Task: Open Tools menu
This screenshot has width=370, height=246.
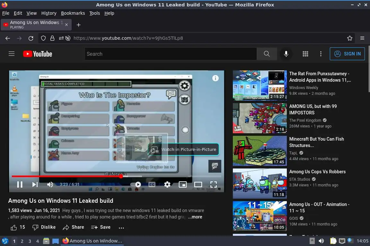Action: click(95, 13)
